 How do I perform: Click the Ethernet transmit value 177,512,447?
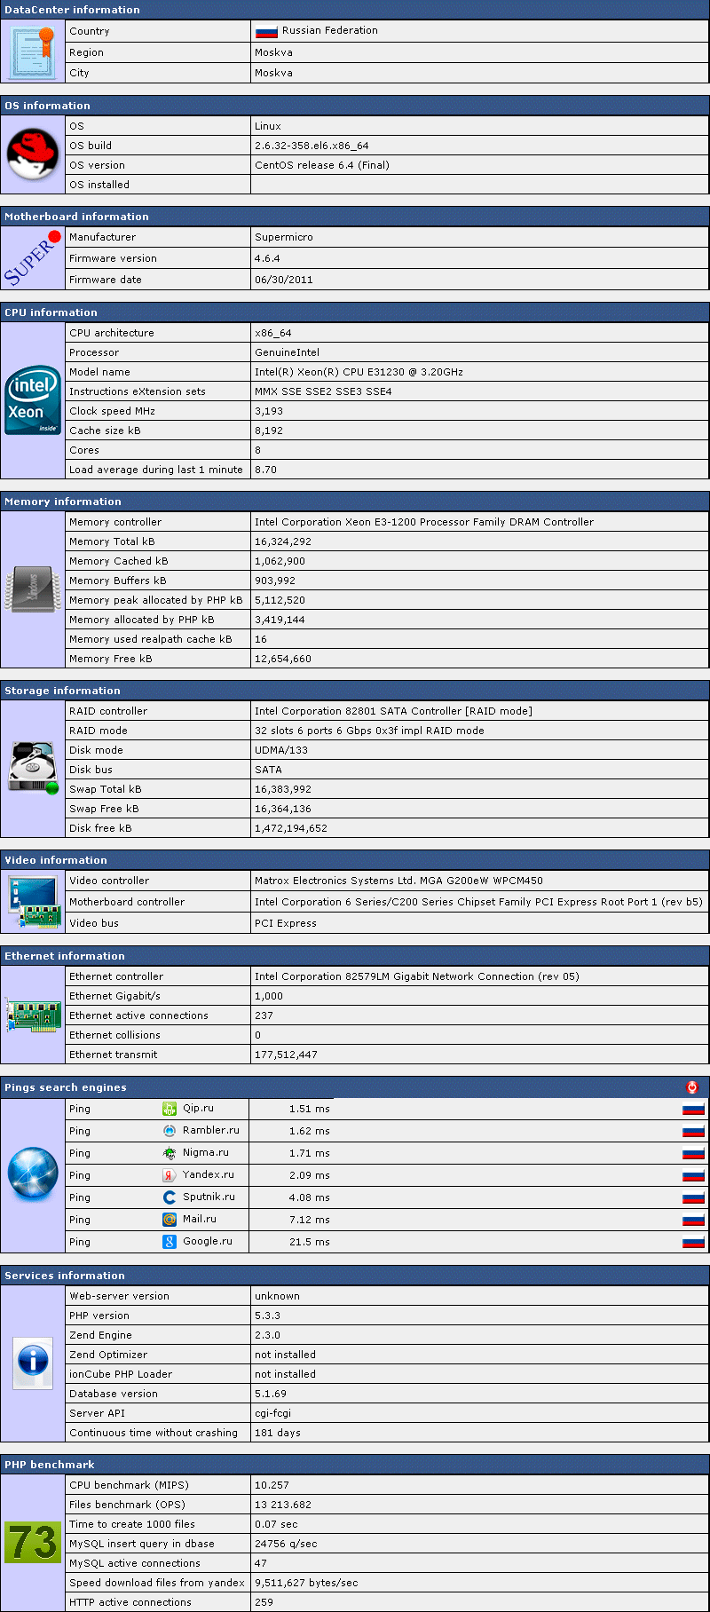point(286,1055)
